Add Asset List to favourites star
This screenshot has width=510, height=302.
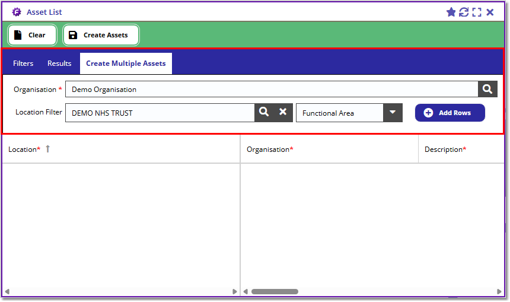click(451, 12)
